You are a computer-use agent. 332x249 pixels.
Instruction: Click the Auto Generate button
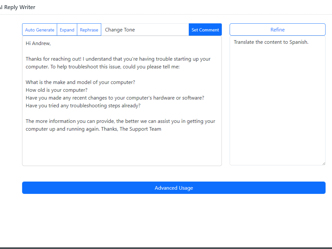(x=40, y=30)
